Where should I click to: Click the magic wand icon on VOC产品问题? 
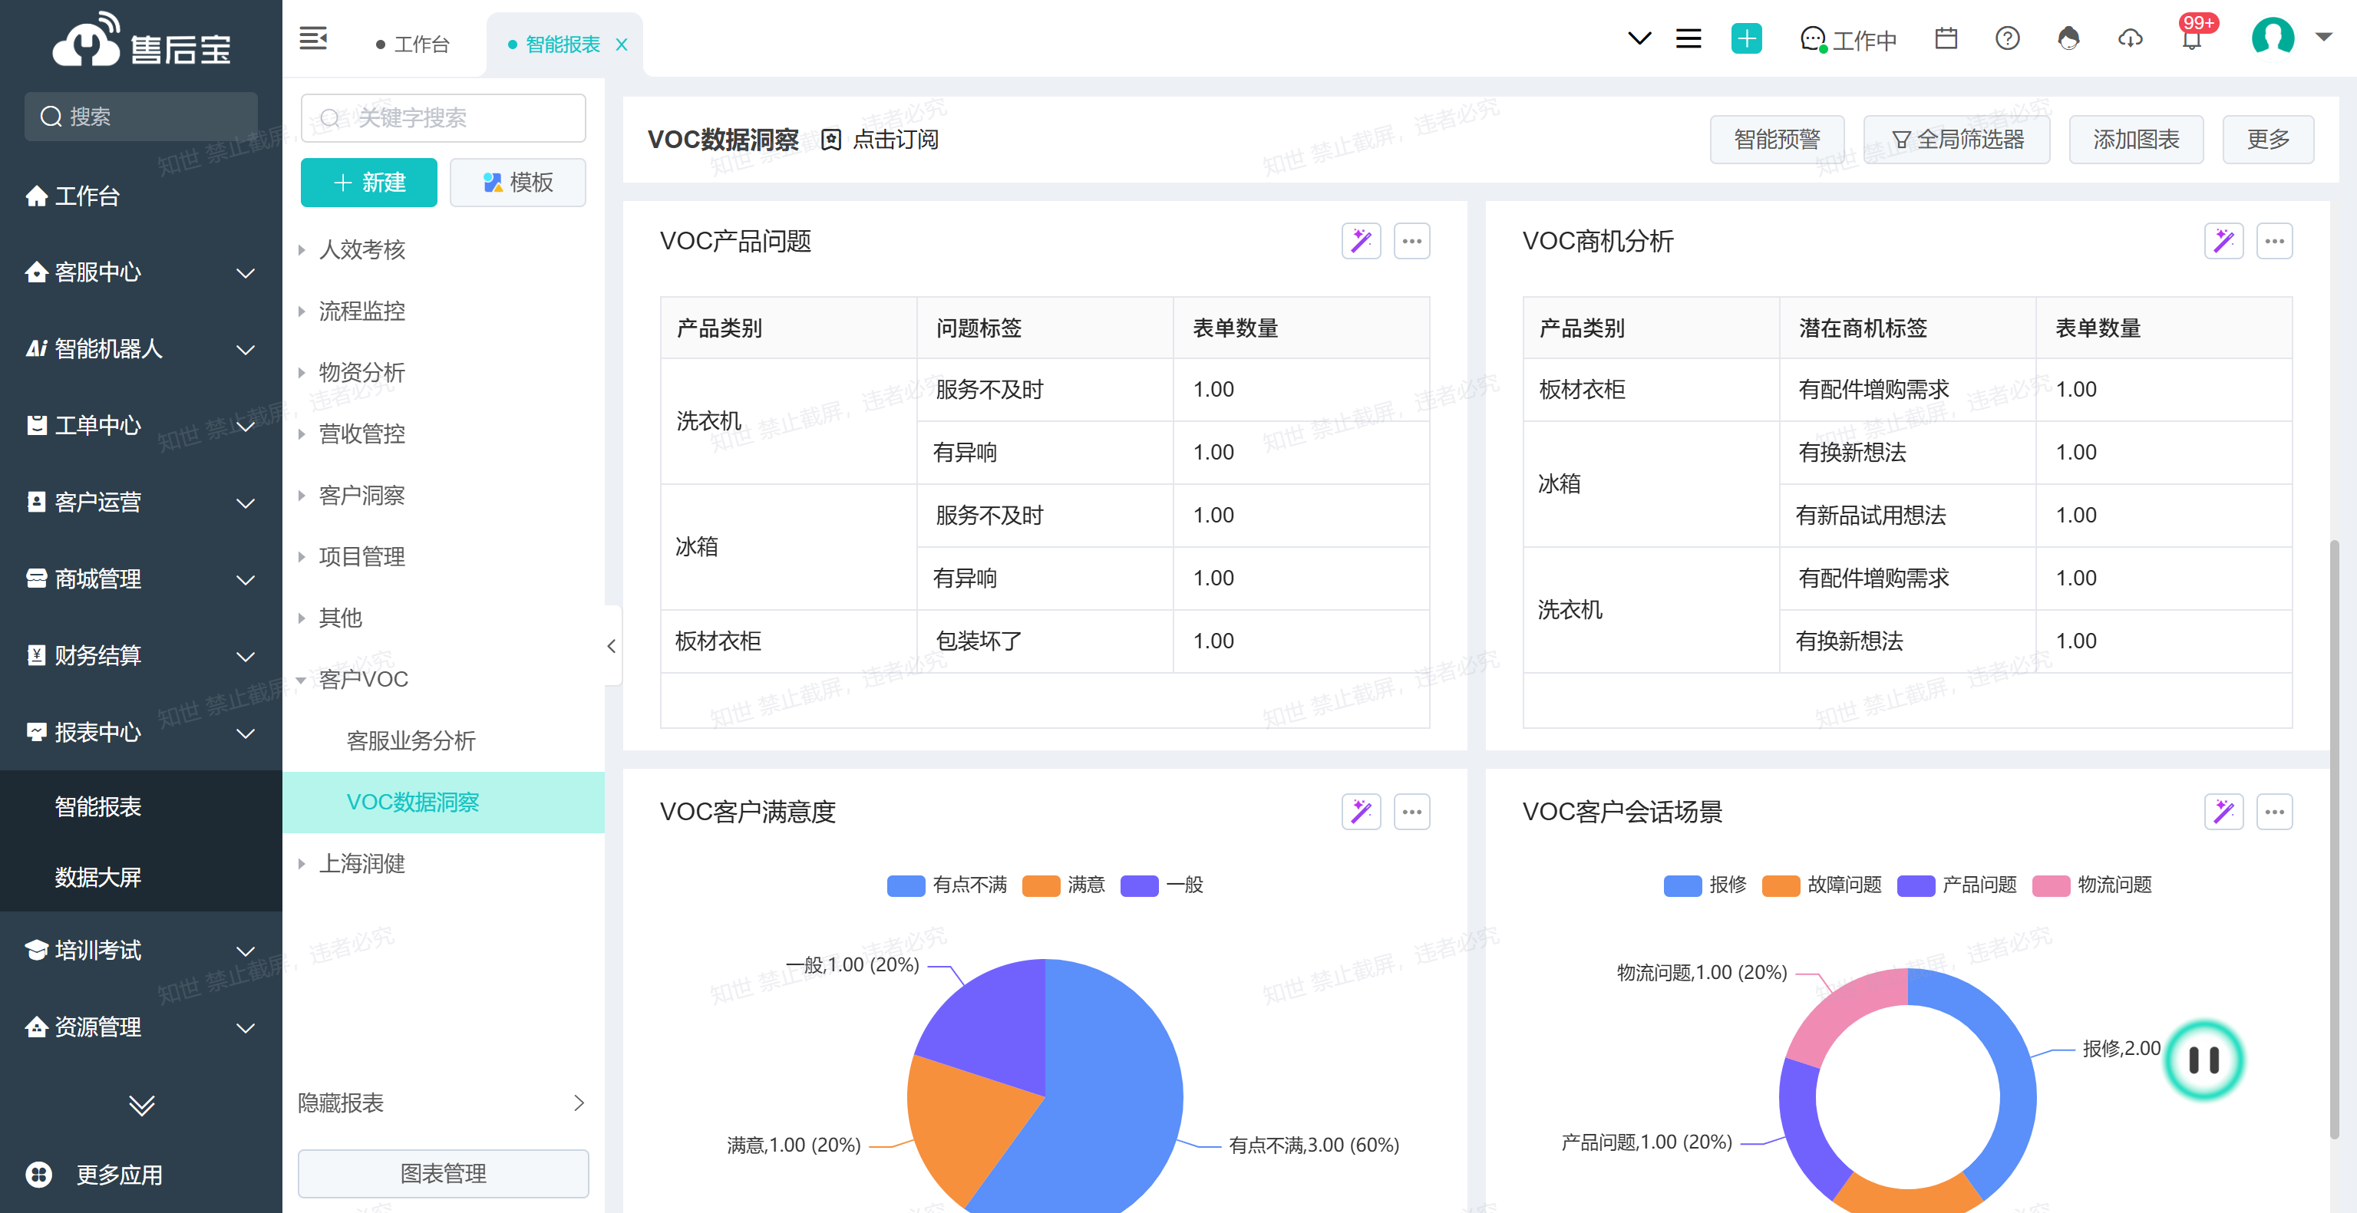1361,241
